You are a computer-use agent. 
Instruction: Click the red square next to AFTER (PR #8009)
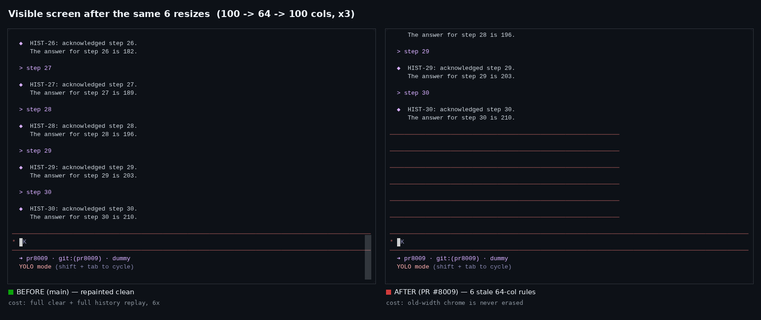389,292
